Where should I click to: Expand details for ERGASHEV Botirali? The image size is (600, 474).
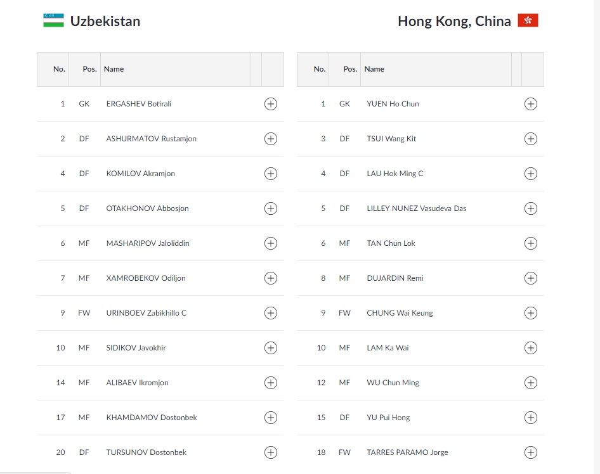pyautogui.click(x=271, y=104)
